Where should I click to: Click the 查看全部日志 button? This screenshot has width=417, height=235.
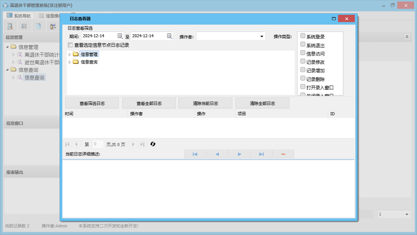pos(149,103)
